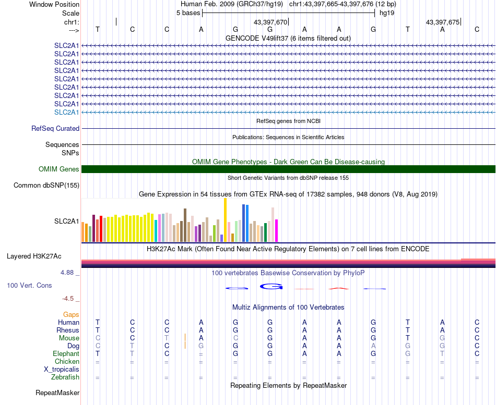Click the largest blue G in PhyloP logo
This screenshot has height=405, width=496.
[x=271, y=287]
